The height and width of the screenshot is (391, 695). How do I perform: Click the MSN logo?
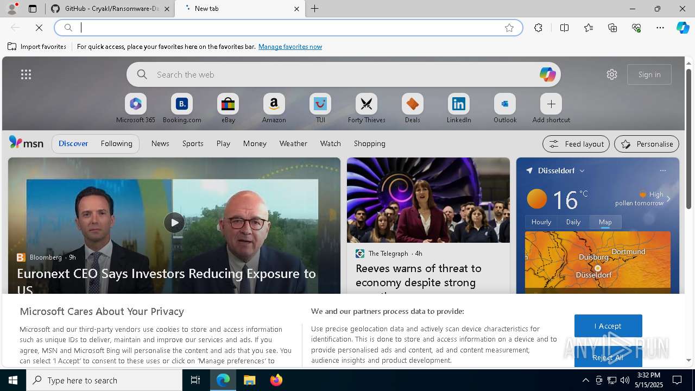(x=26, y=143)
